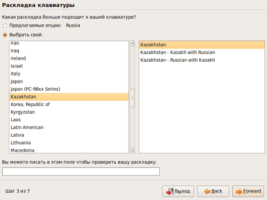Image resolution: width=267 pixels, height=200 pixels.
Task: Select Israel in the layout list
Action: point(69,66)
